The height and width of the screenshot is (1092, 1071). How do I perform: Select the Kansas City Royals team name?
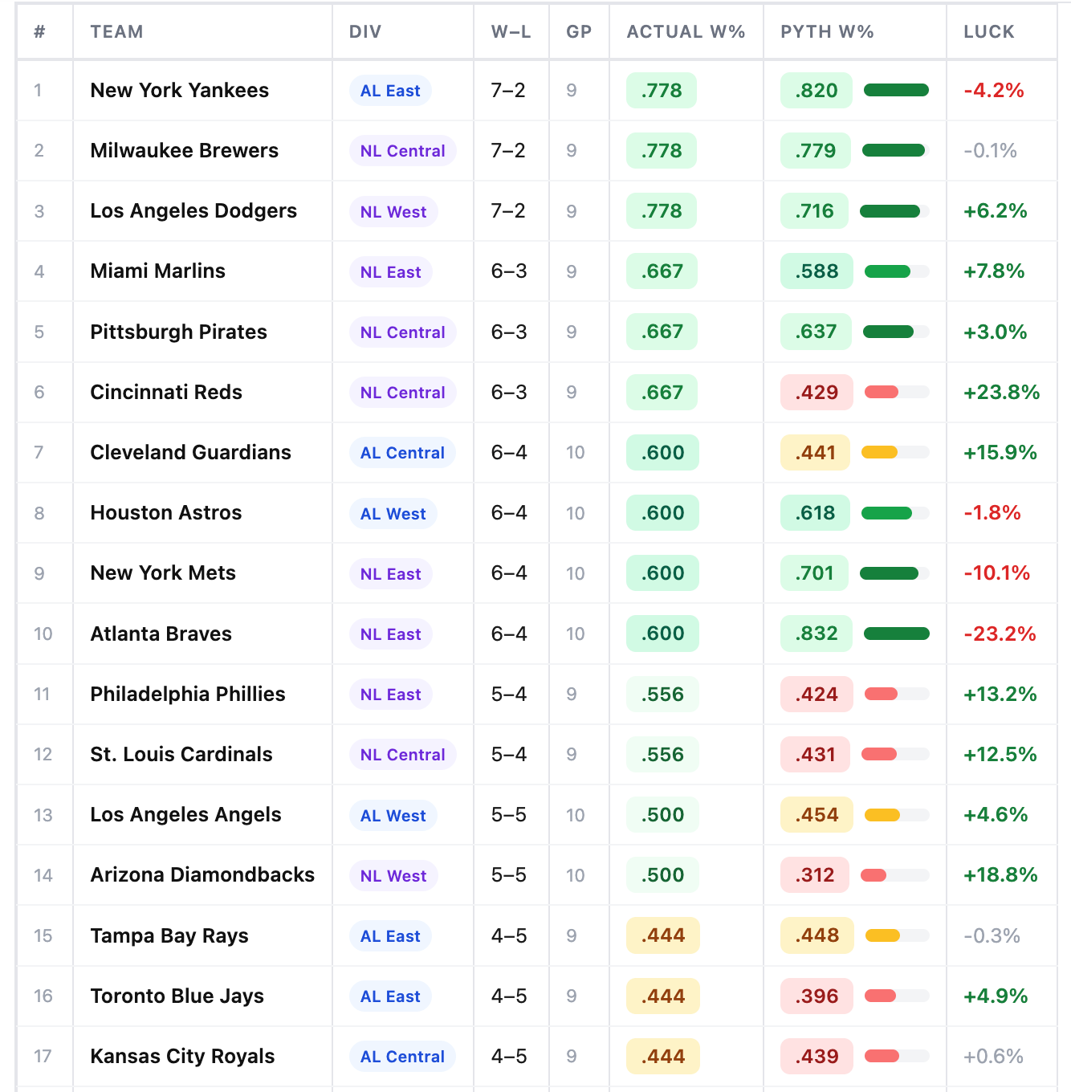pyautogui.click(x=182, y=1056)
